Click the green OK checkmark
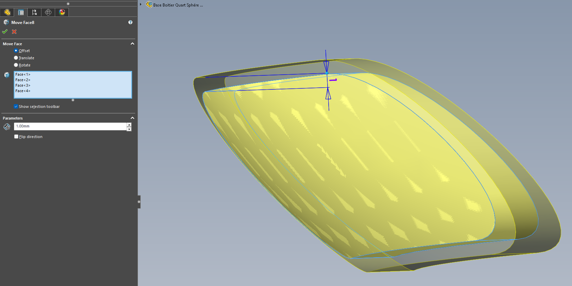Image resolution: width=572 pixels, height=286 pixels. tap(5, 32)
